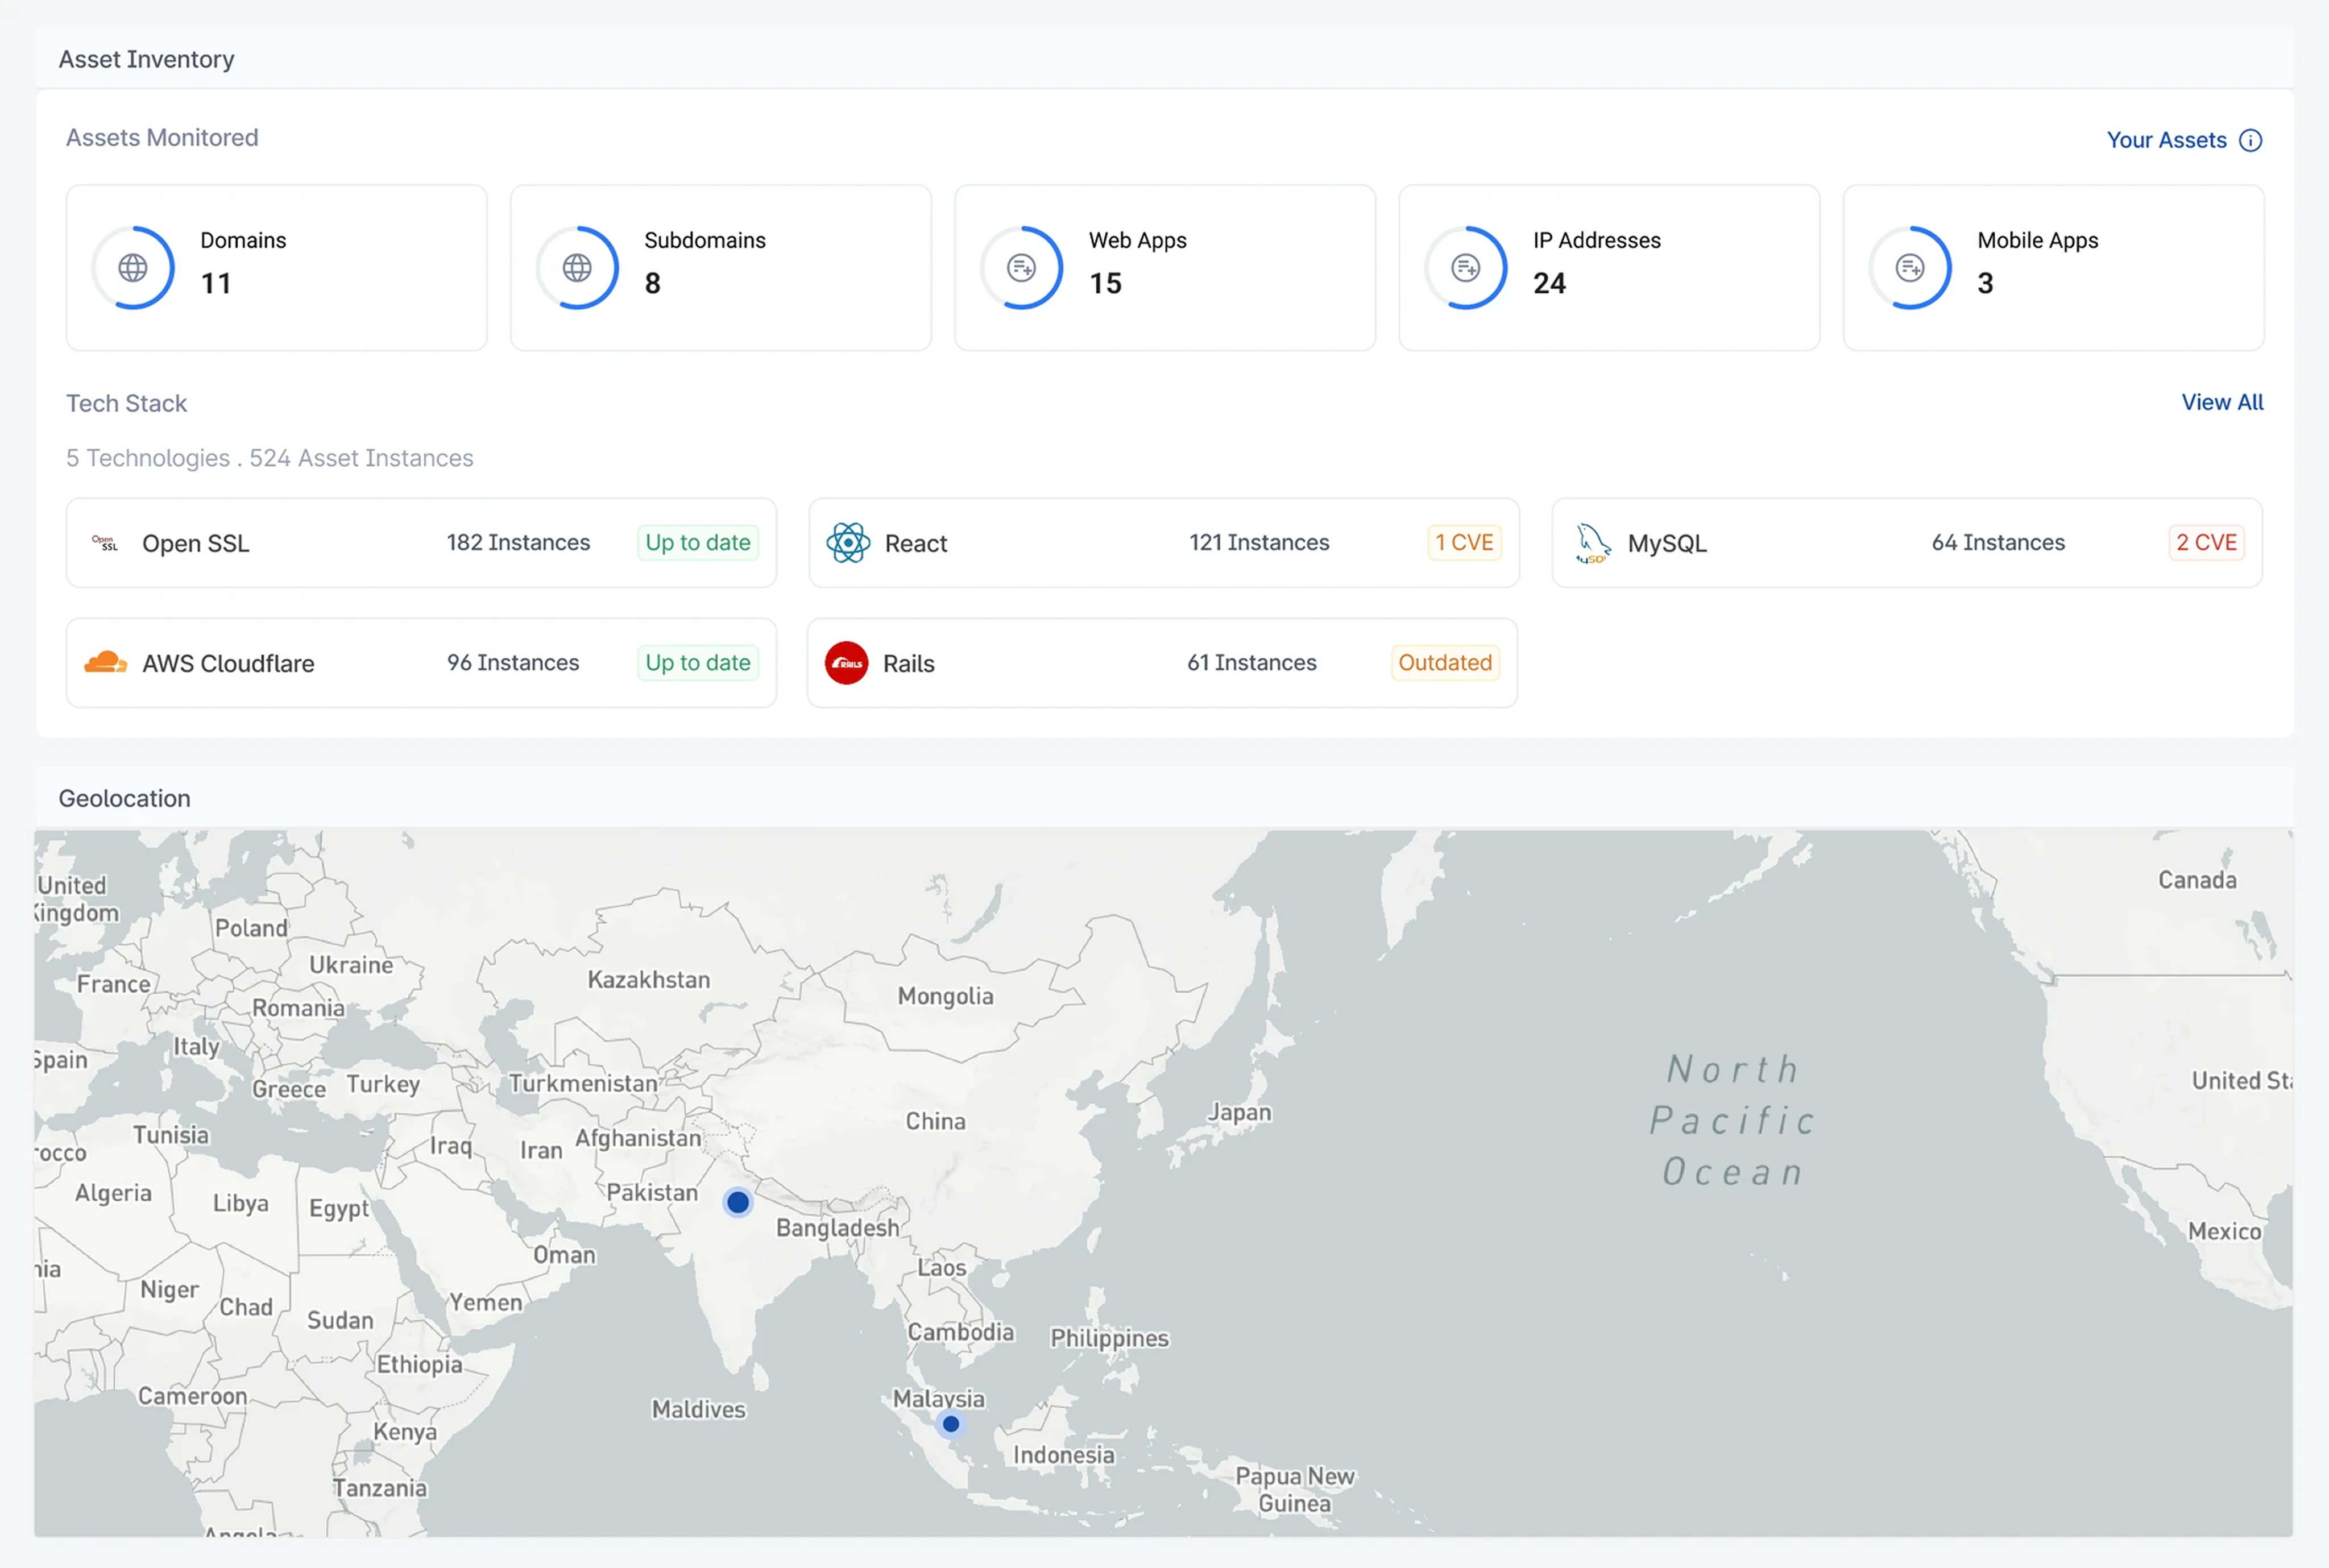Open the Domains card
Viewport: 2329px width, 1568px height.
pos(277,268)
